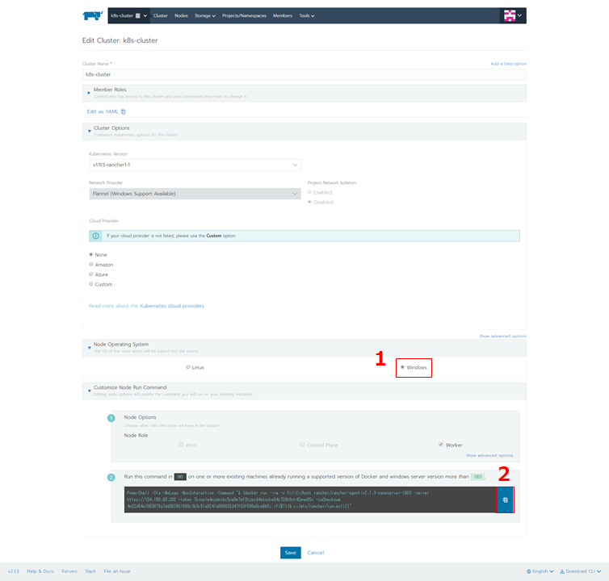Click the globe icon beside English
The width and height of the screenshot is (609, 581).
coord(528,571)
